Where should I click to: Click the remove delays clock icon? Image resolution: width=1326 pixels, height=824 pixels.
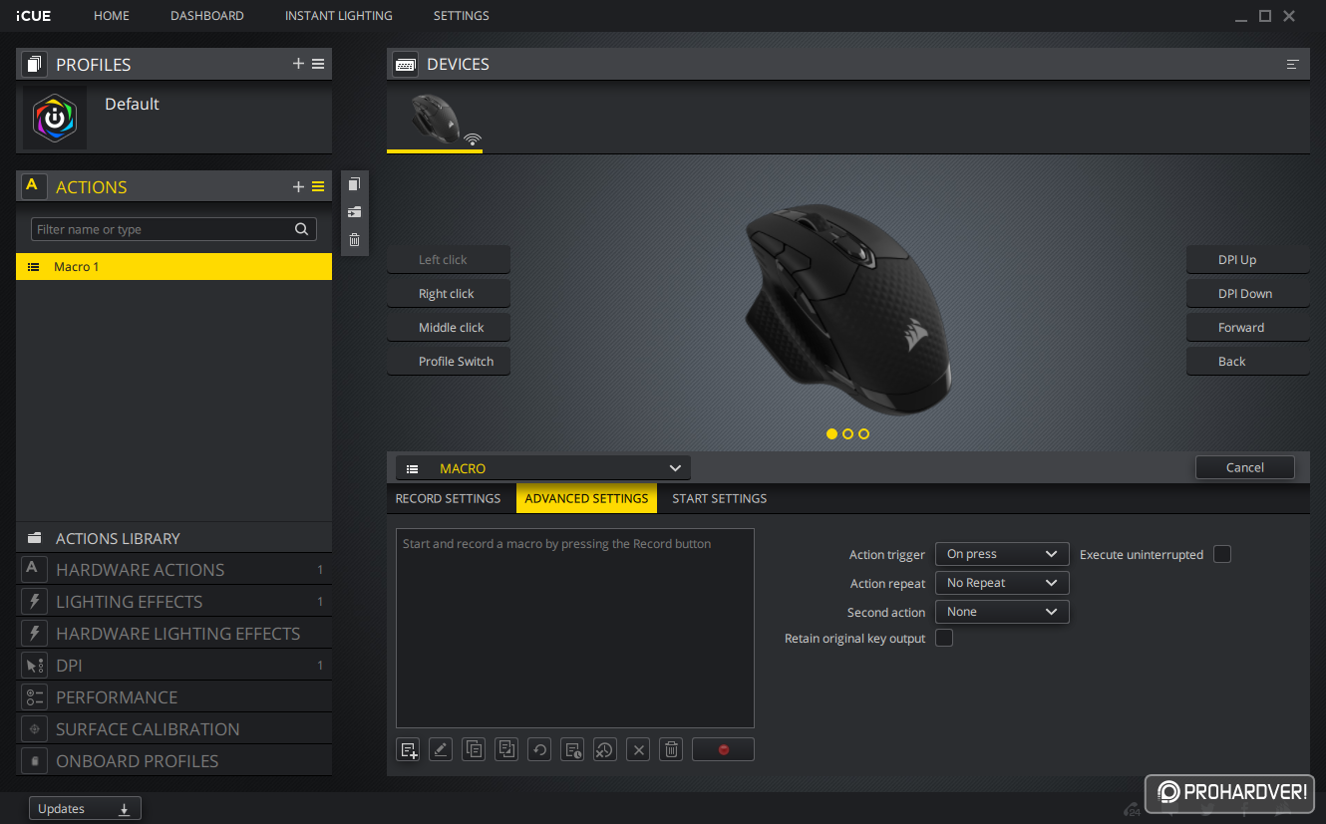[x=604, y=749]
